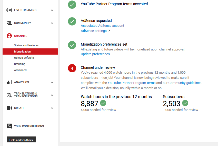Select the Channel menu heading
218x146 pixels.
click(x=21, y=36)
